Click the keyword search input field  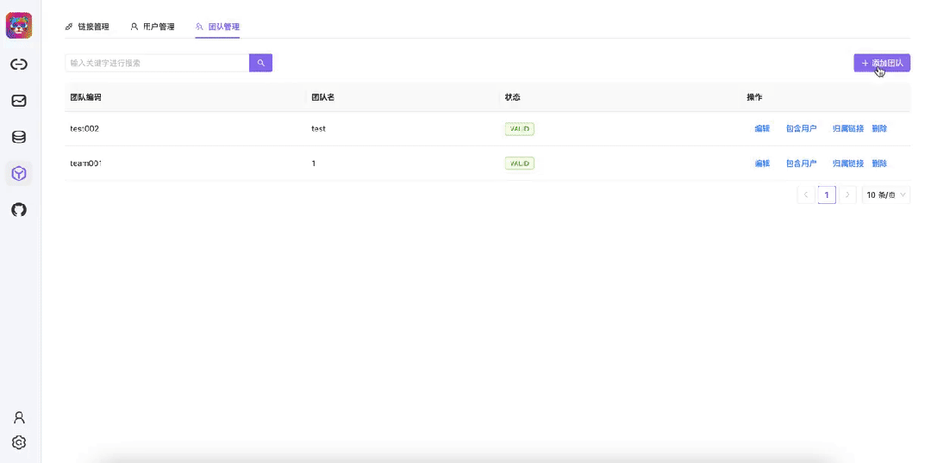pyautogui.click(x=157, y=63)
